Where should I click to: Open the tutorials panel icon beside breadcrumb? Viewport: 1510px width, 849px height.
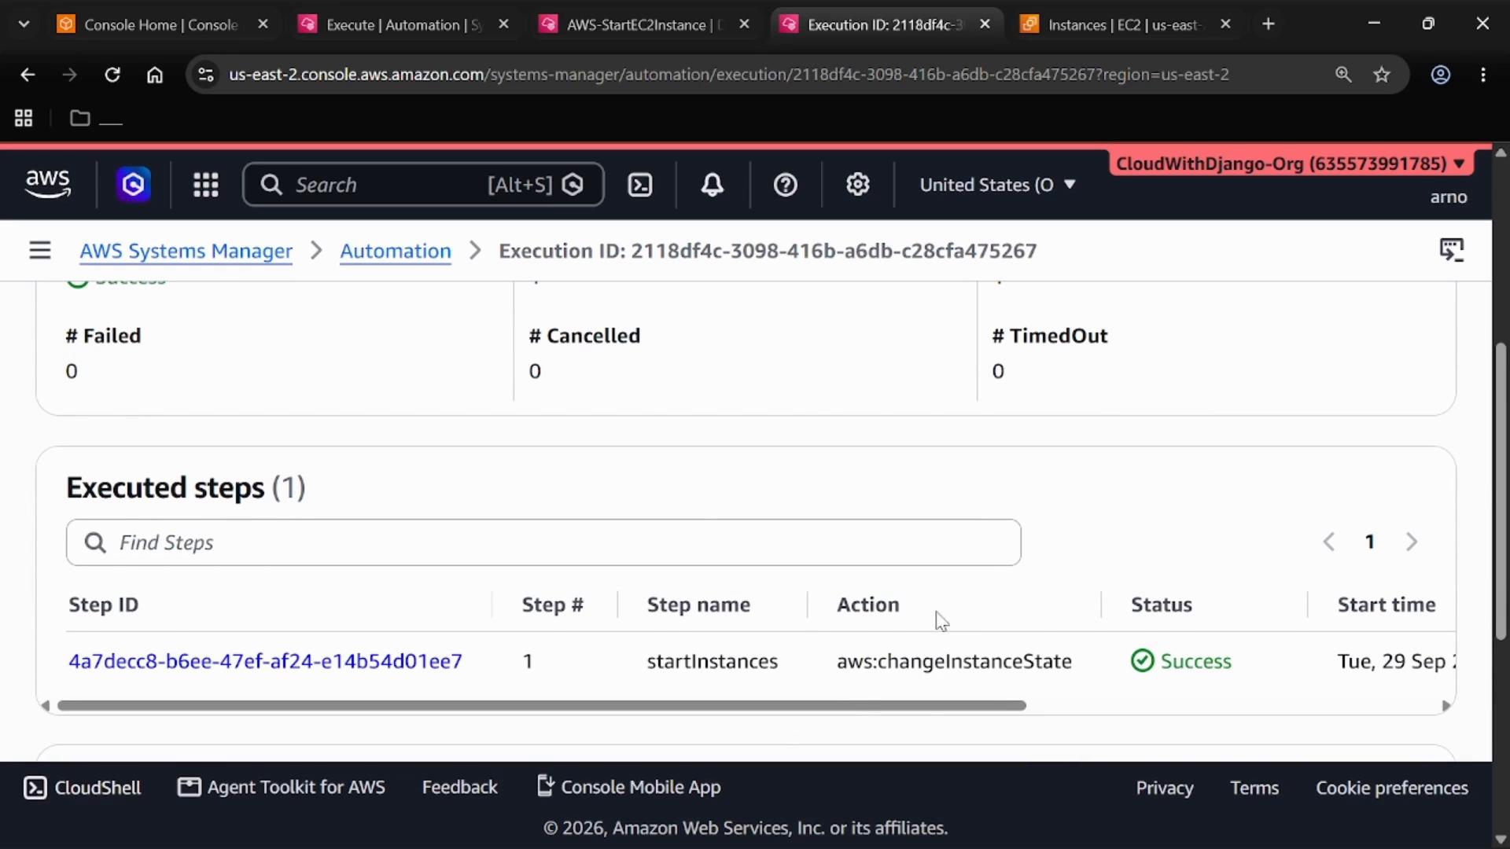(x=1452, y=251)
